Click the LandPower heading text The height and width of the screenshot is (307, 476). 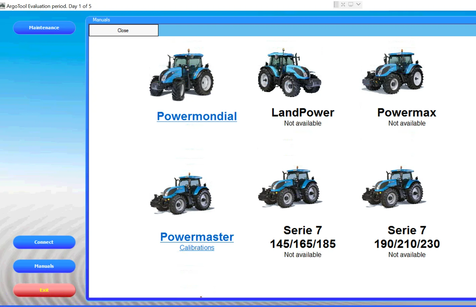click(303, 112)
